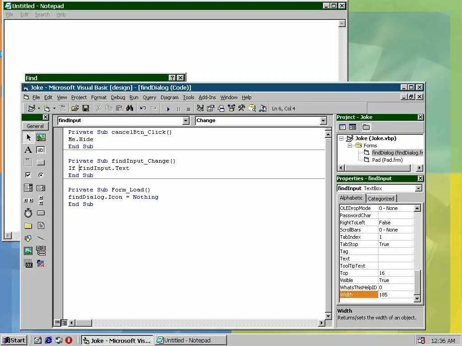
Task: Click the Windows Start button
Action: point(14,341)
